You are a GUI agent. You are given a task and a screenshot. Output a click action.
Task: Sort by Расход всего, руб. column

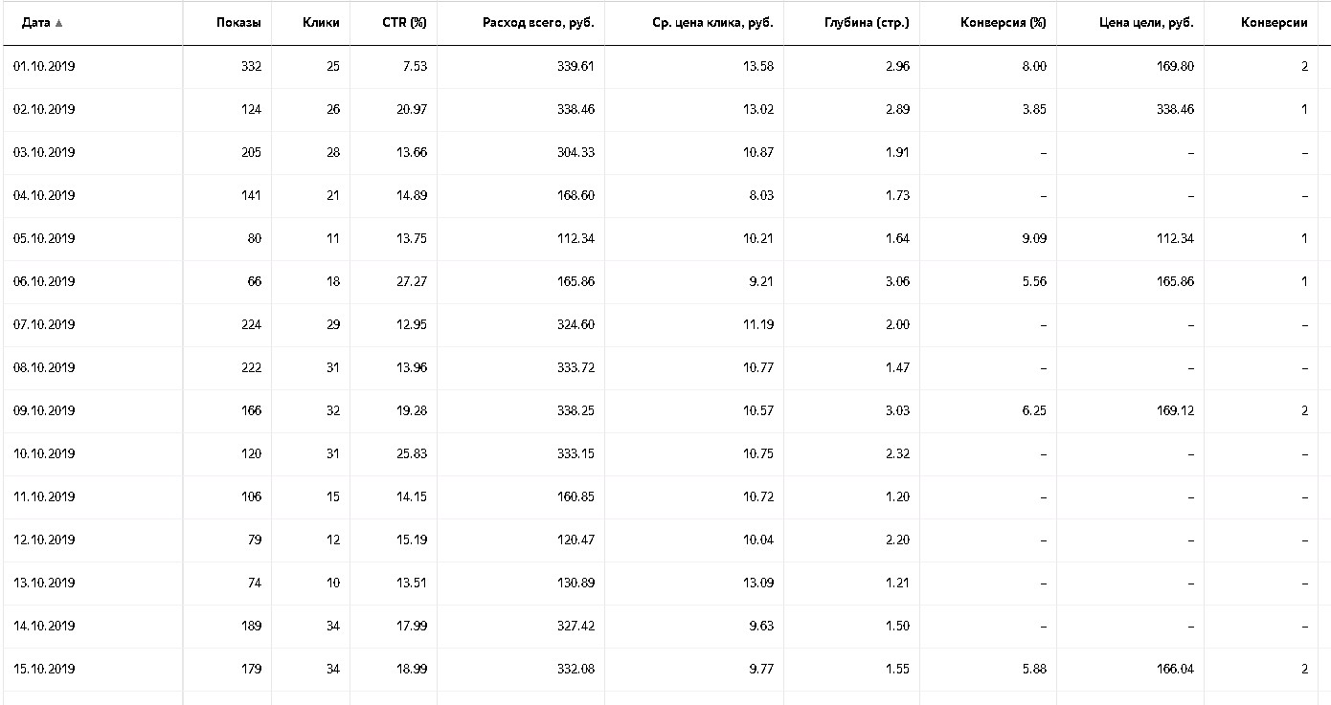tap(538, 23)
